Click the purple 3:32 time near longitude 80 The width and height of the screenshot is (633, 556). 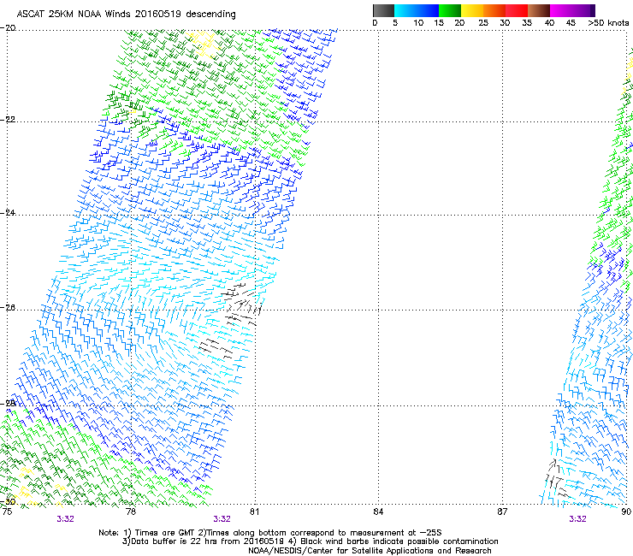(222, 519)
